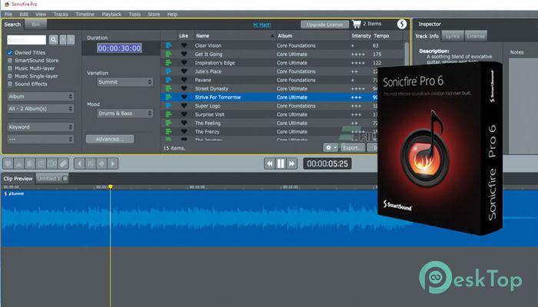Pause playback with the pause button
Viewport: 538px width, 307px height.
point(281,163)
